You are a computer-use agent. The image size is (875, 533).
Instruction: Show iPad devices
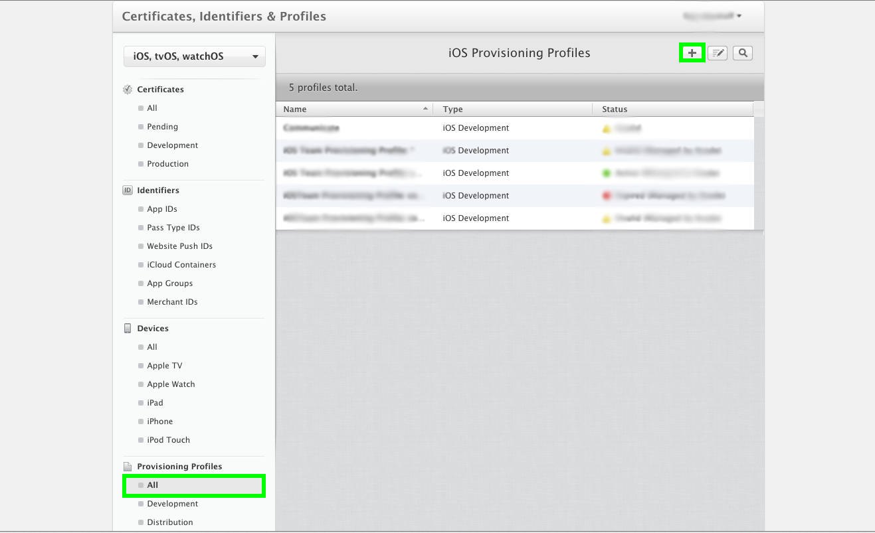[x=155, y=403]
